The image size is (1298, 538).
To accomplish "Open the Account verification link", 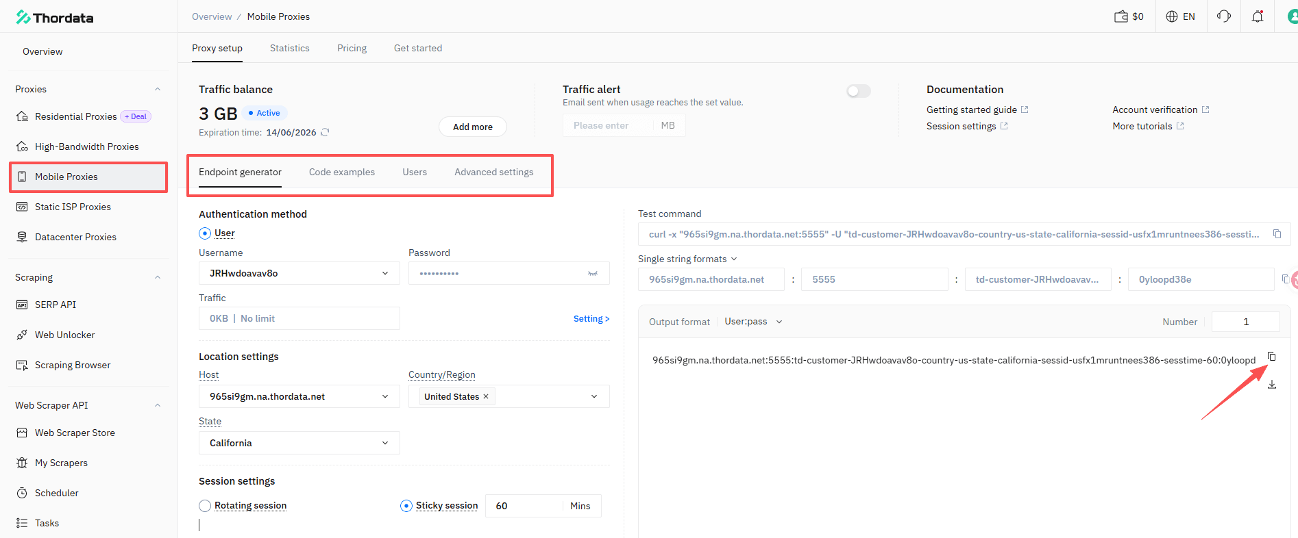I will (1161, 110).
